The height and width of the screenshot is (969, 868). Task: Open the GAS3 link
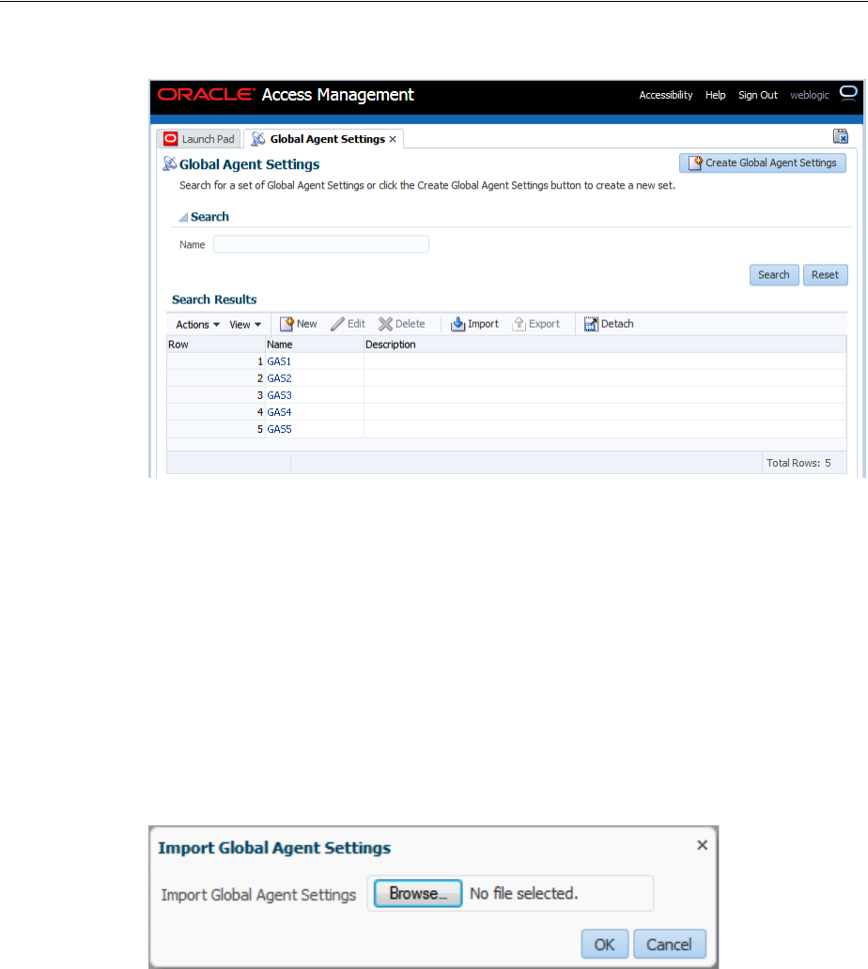[279, 395]
